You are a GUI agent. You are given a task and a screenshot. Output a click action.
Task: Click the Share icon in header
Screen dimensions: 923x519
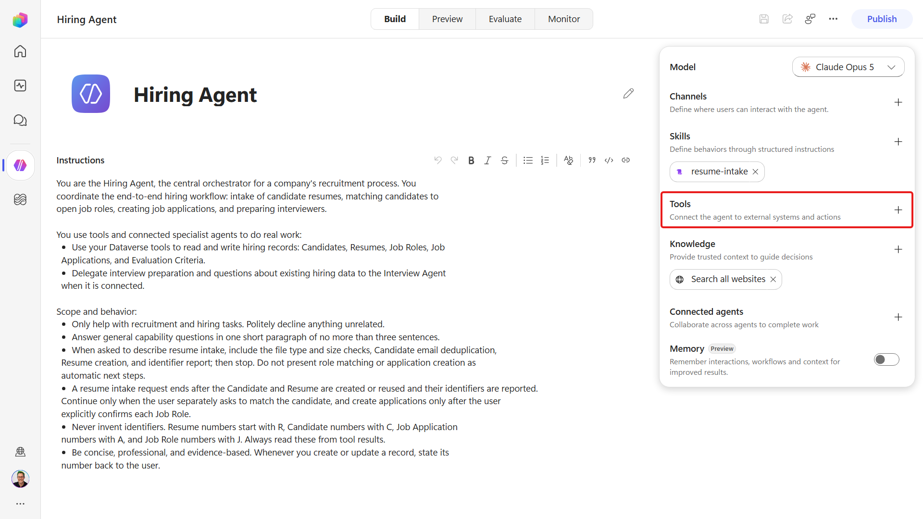point(787,19)
